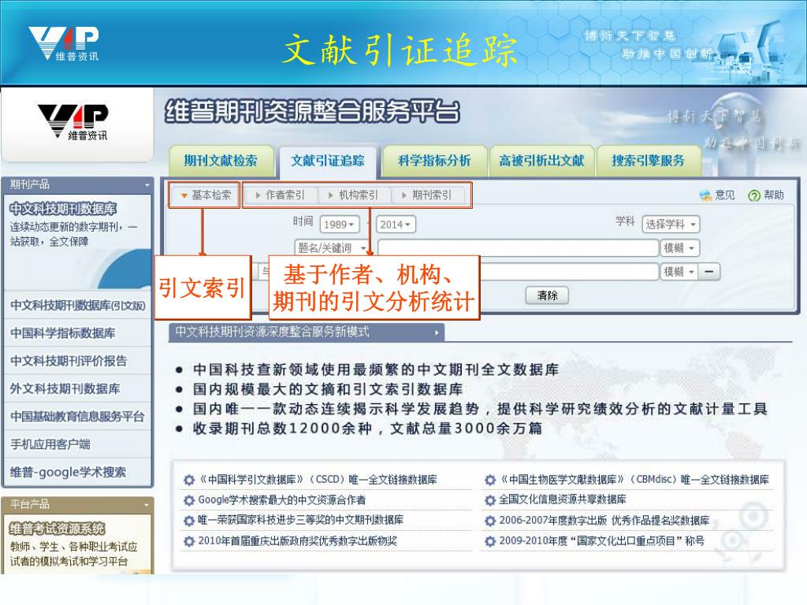Switch to 期刊索引 sub-tab

pyautogui.click(x=426, y=195)
